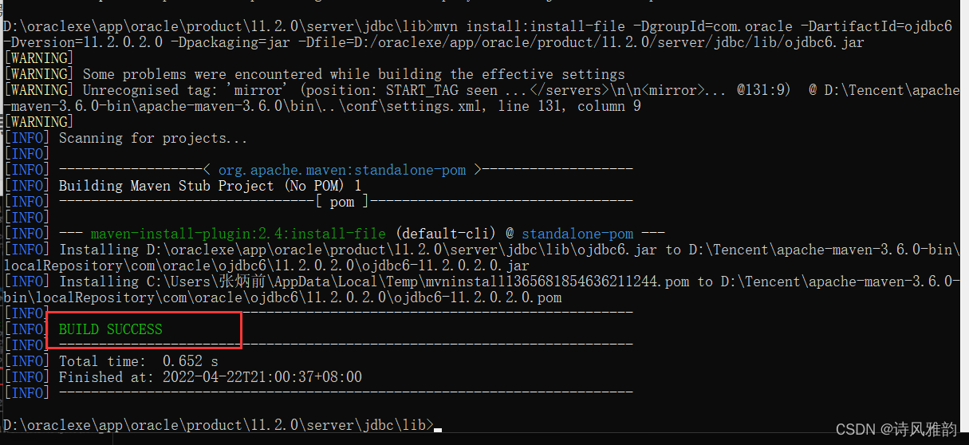Image resolution: width=969 pixels, height=445 pixels.
Task: Click the [ pom ] separator text
Action: pos(342,202)
